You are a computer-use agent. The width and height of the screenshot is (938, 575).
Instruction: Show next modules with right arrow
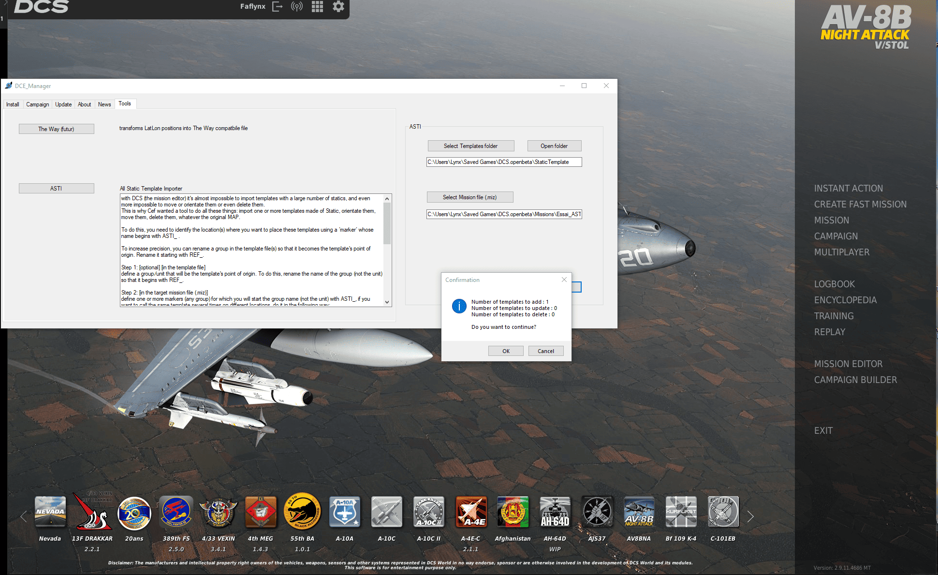point(750,516)
